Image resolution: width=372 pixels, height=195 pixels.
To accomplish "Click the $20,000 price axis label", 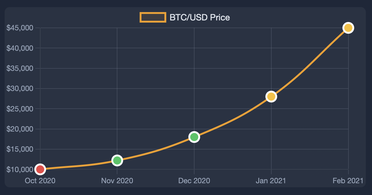I will tap(20, 129).
